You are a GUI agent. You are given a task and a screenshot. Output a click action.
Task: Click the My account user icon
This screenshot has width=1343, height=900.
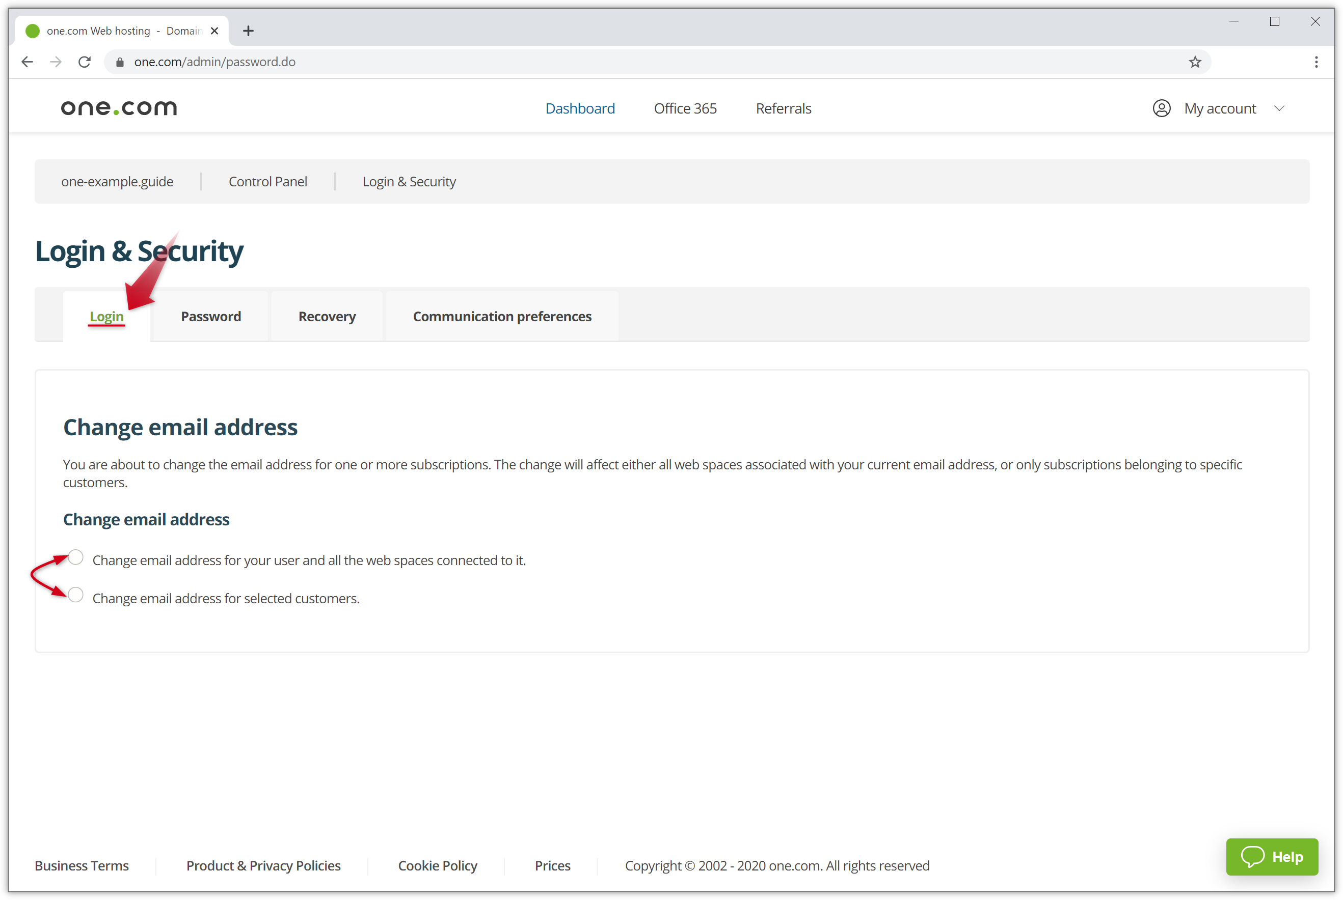tap(1160, 108)
